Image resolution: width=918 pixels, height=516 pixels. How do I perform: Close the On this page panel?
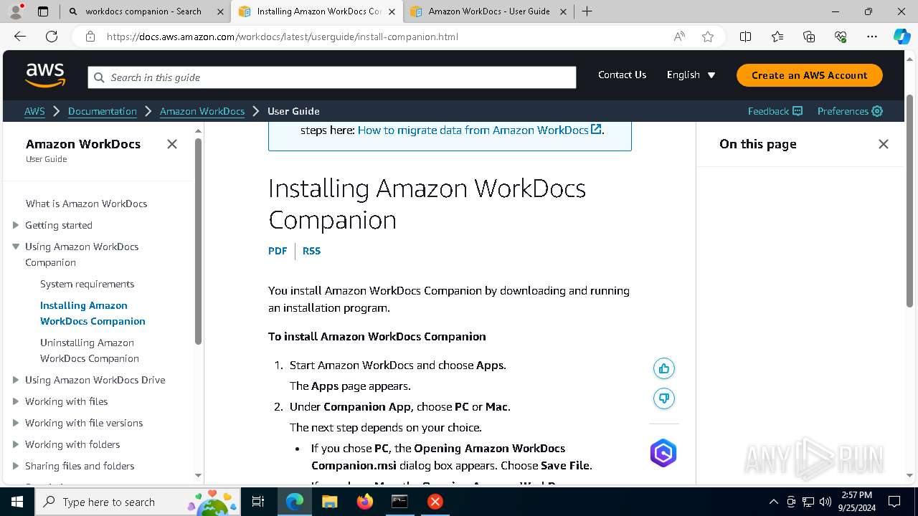point(884,144)
